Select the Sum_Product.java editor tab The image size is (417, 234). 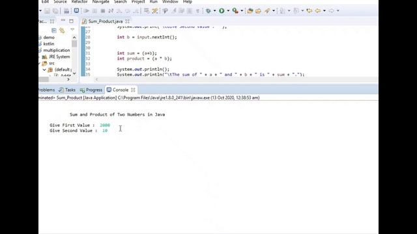106,21
